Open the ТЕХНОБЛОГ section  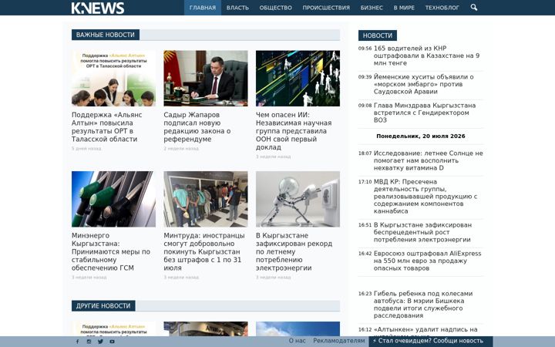click(442, 8)
